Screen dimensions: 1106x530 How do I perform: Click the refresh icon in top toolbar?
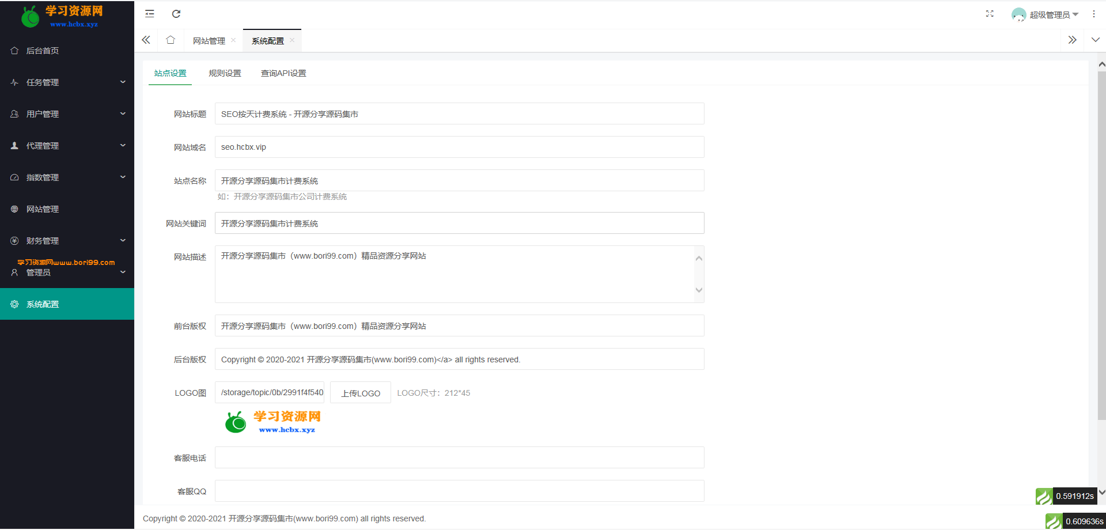176,14
